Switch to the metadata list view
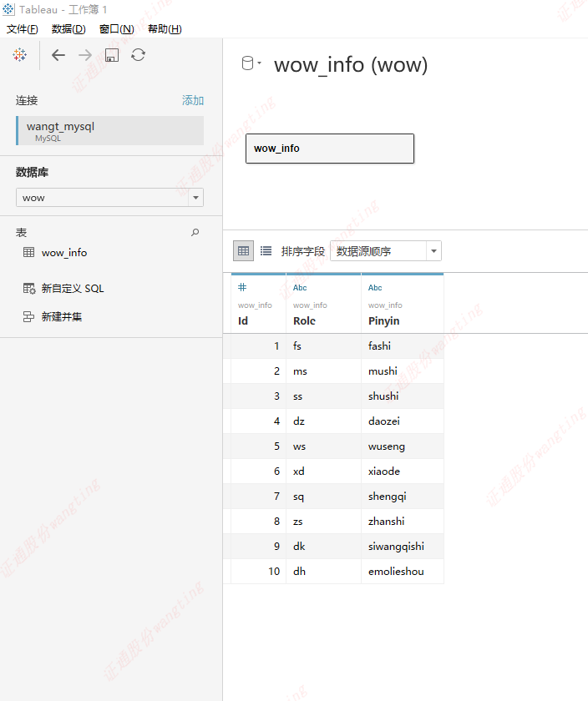Image resolution: width=588 pixels, height=701 pixels. (266, 251)
